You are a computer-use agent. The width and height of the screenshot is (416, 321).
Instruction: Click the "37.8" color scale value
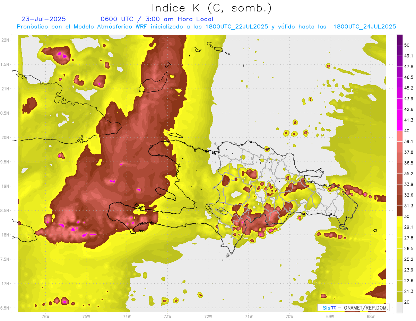point(409,152)
